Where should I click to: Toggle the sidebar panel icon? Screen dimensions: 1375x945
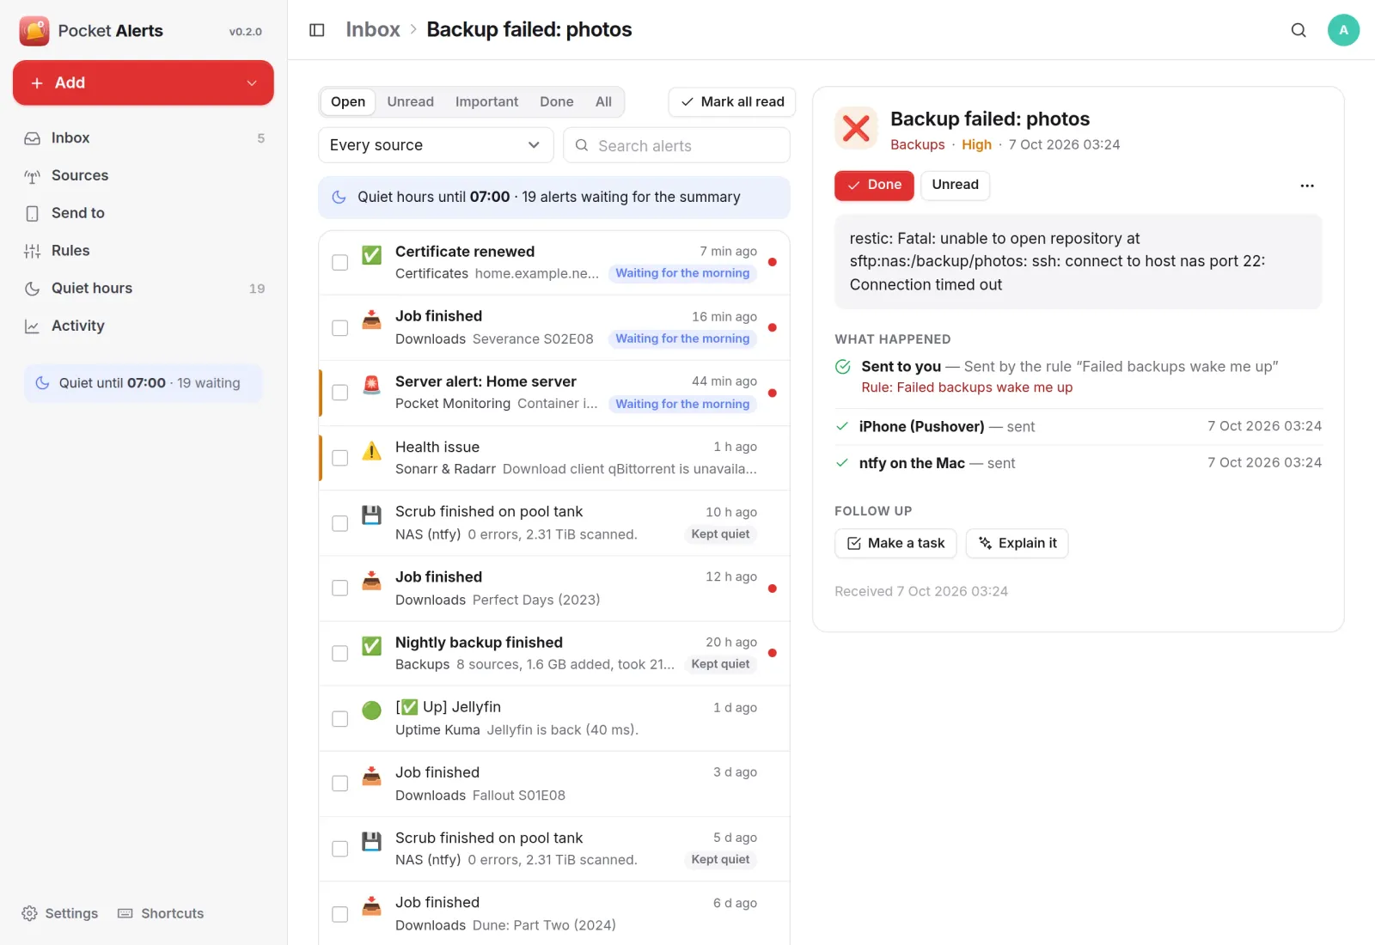pyautogui.click(x=316, y=30)
